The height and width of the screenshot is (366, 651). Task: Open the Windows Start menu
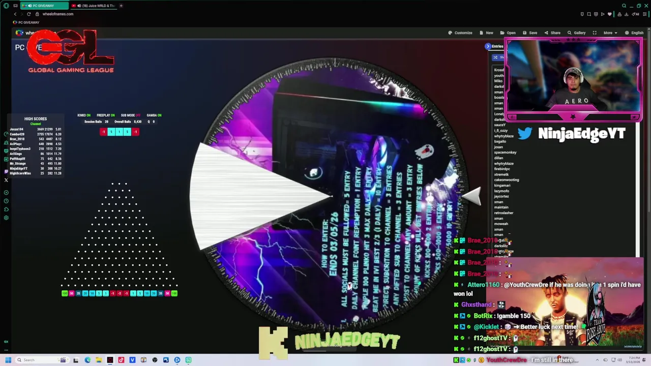(x=8, y=360)
